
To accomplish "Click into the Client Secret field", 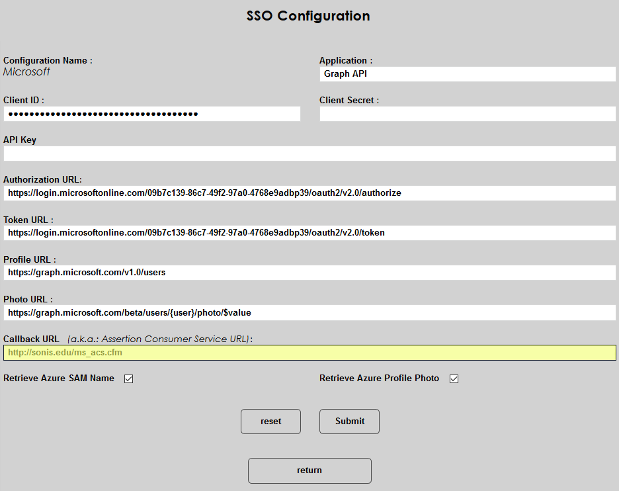I will pos(467,114).
